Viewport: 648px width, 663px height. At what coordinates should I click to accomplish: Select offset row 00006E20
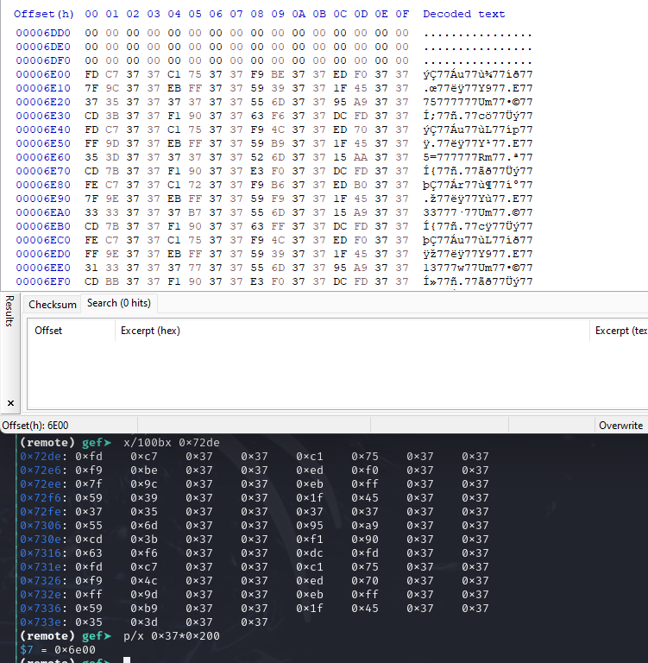(x=43, y=102)
